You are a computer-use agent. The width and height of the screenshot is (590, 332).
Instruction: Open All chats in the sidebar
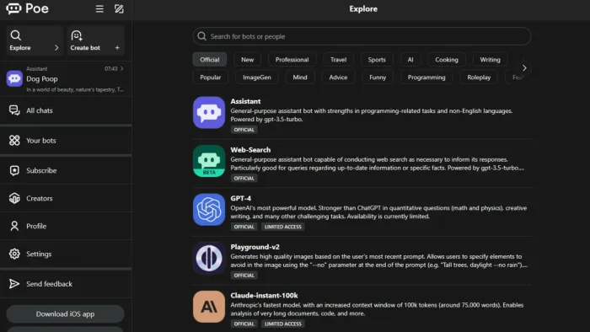pyautogui.click(x=66, y=110)
